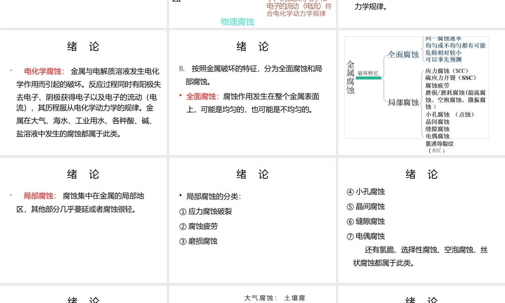505x303 pixels.
Task: Click list item ① 应力腐蚀破裂
Action: [x=206, y=211]
